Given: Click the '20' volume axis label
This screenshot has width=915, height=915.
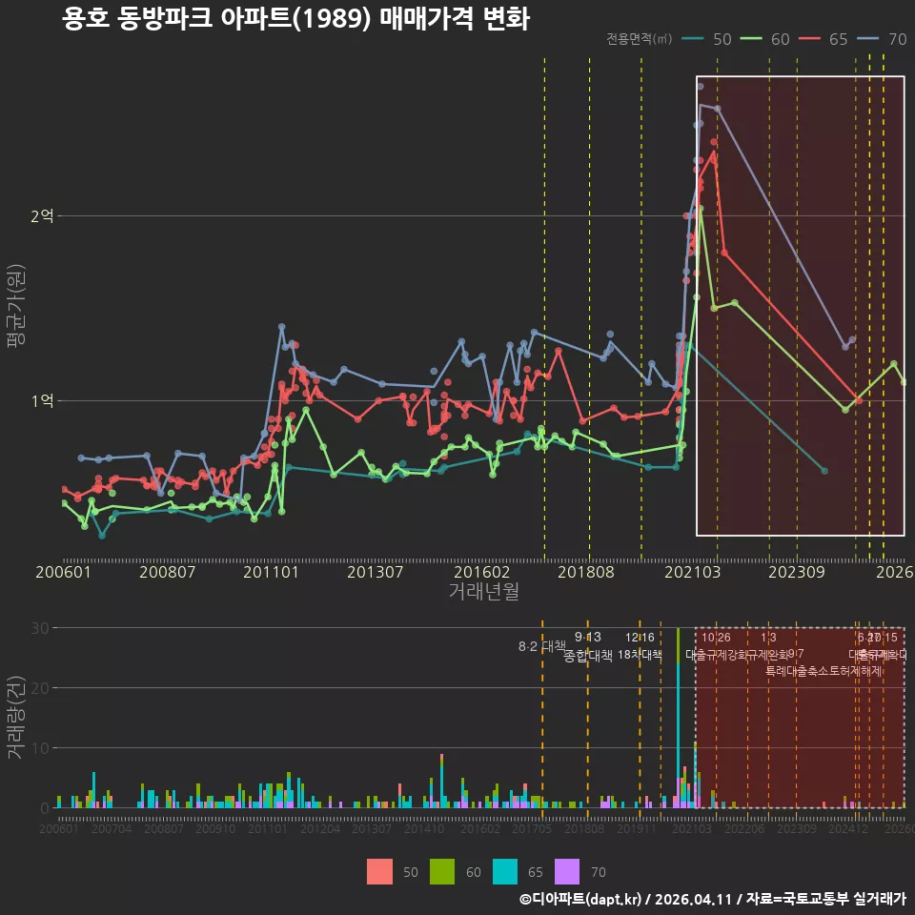Looking at the screenshot, I should click(40, 688).
